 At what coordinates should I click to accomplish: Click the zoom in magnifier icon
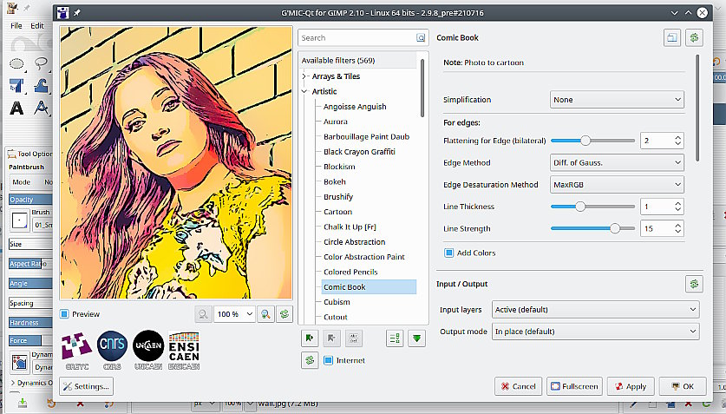(266, 314)
